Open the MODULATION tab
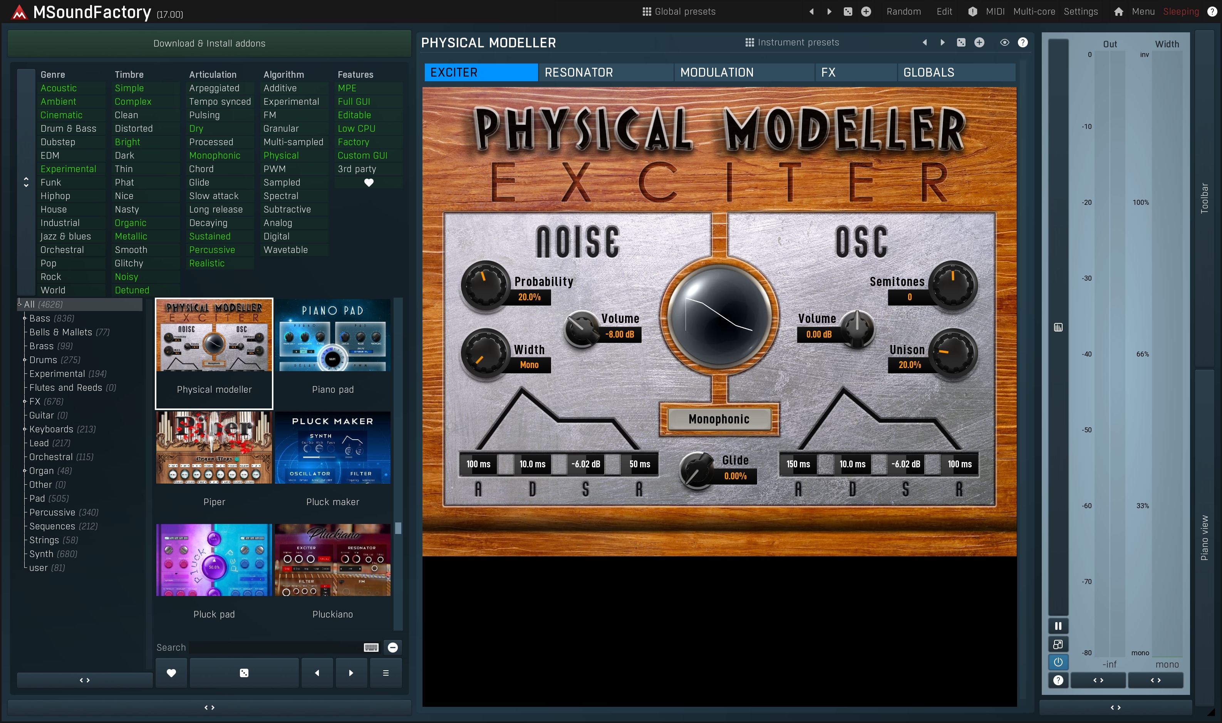 point(716,72)
